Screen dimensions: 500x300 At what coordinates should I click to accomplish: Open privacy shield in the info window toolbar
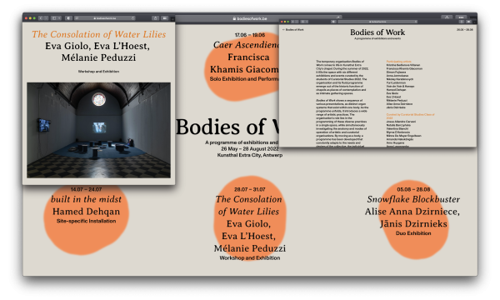(333, 22)
